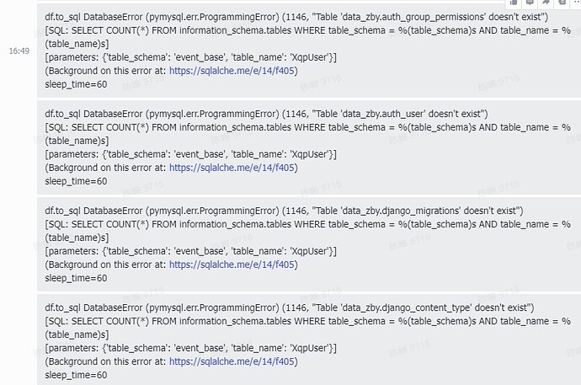Open the more options ellipsis on message toolbar
This screenshot has height=385, width=581.
pyautogui.click(x=577, y=3)
